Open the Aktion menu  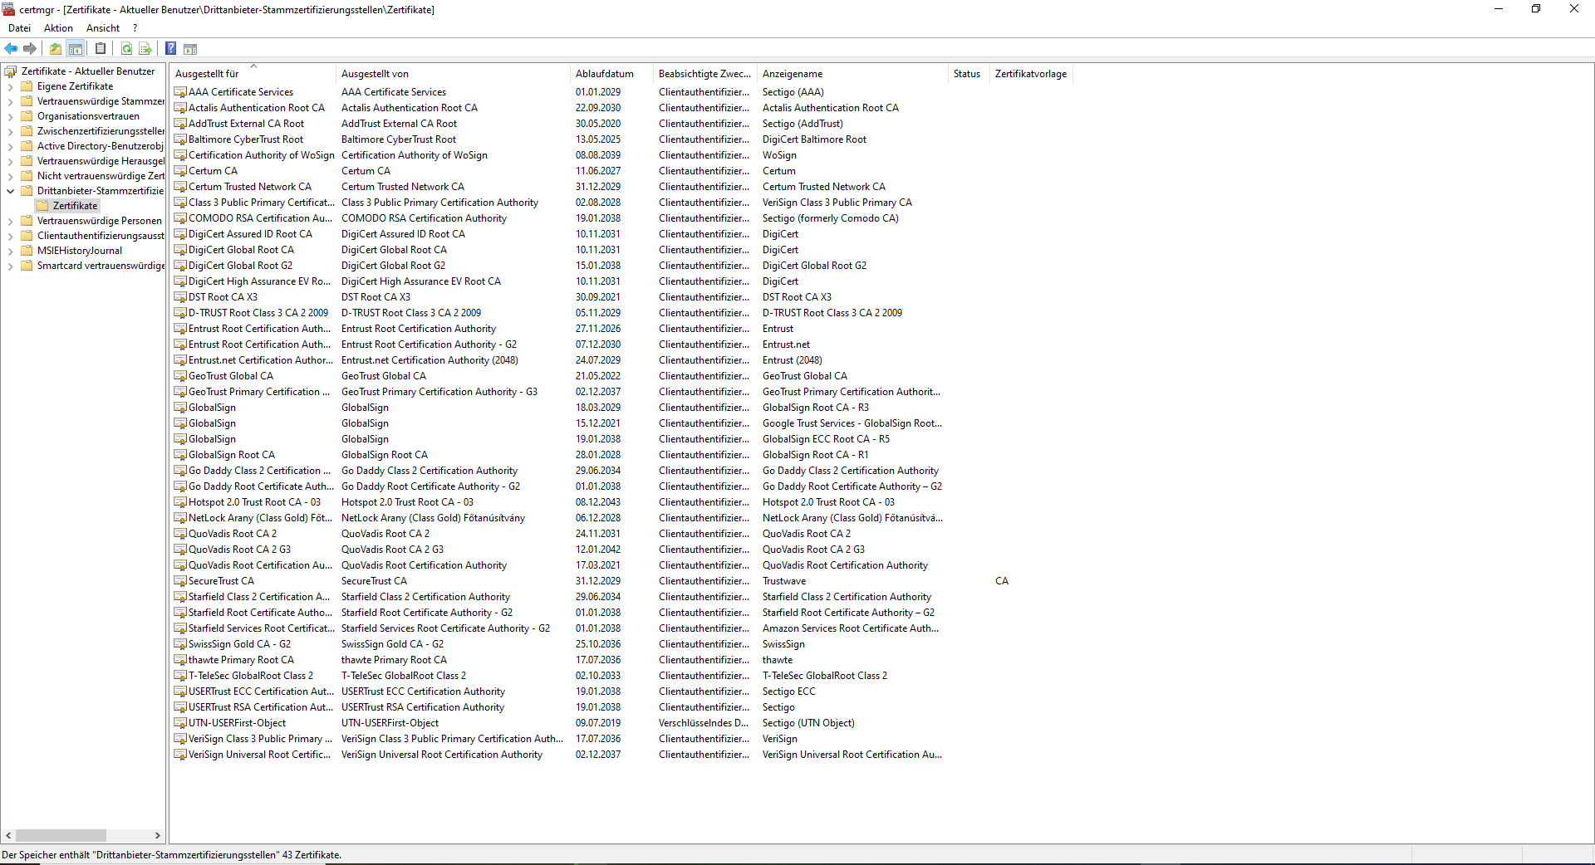tap(58, 28)
